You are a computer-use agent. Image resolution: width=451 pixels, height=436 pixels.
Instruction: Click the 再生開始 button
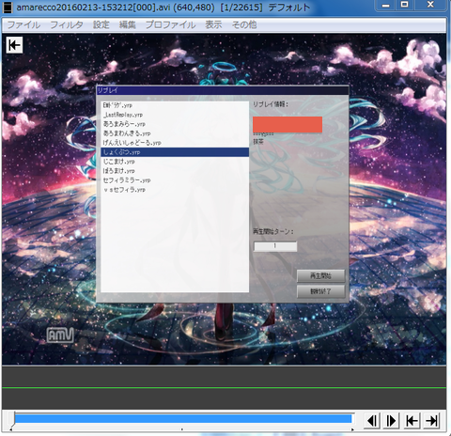click(320, 276)
